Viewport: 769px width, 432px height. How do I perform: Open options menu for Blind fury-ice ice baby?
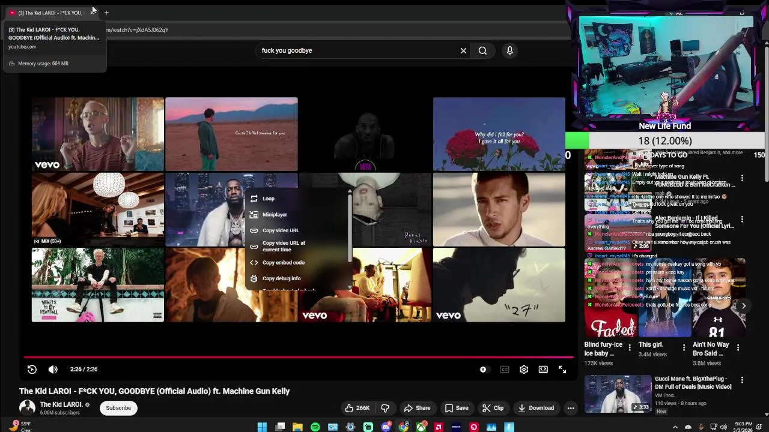tap(630, 348)
